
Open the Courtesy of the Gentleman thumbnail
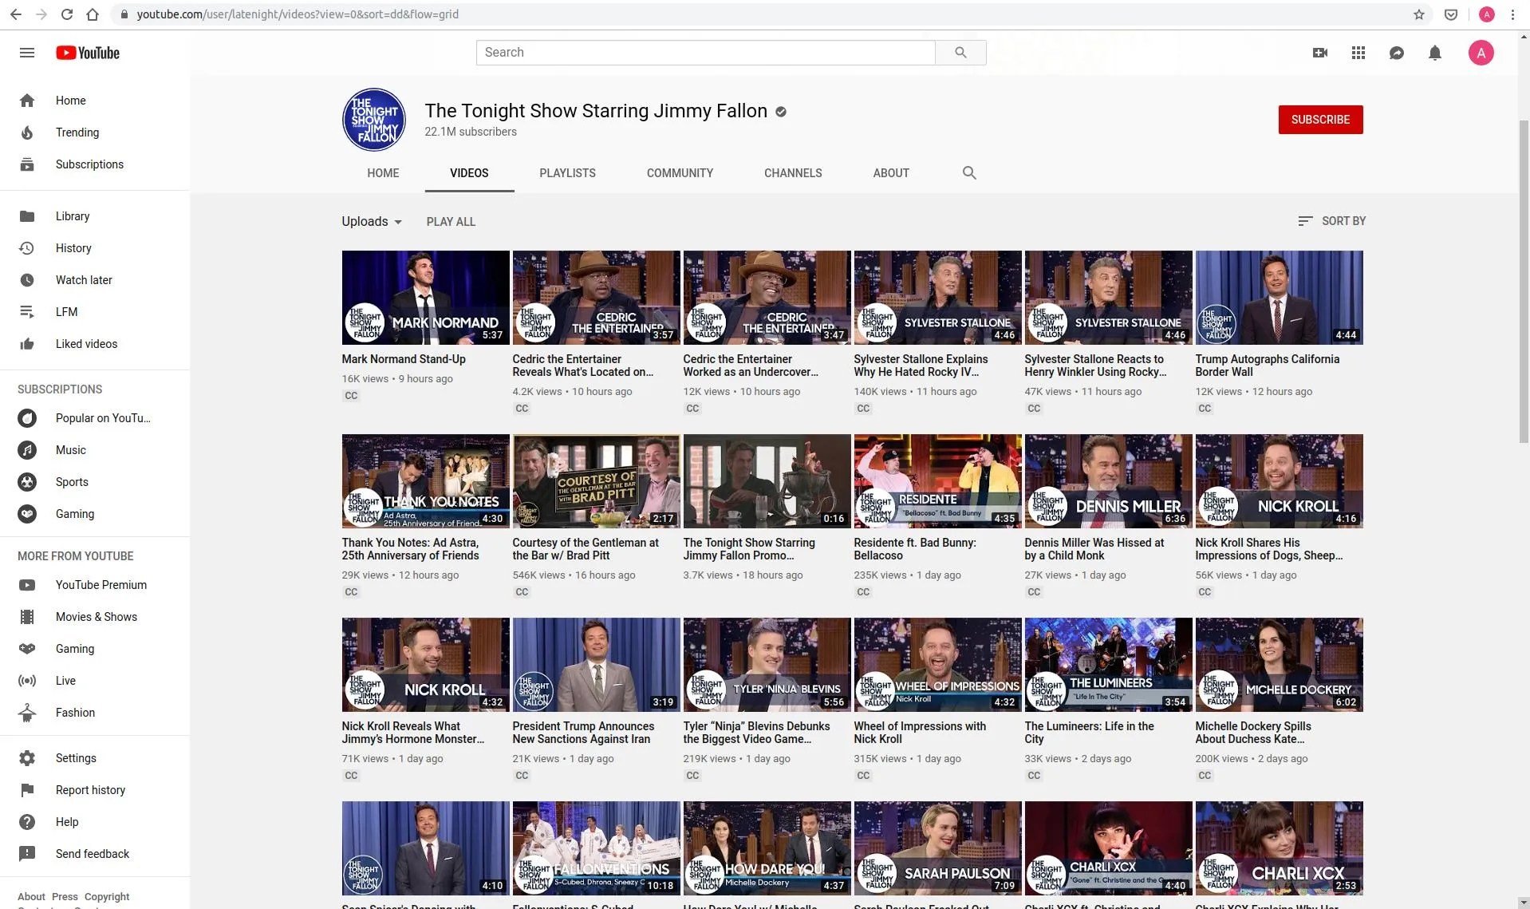pyautogui.click(x=597, y=481)
